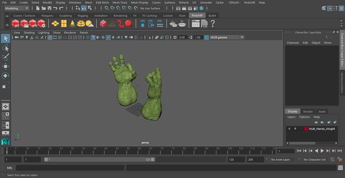Switch to the Anim layer tab
The width and height of the screenshot is (345, 178).
click(322, 111)
